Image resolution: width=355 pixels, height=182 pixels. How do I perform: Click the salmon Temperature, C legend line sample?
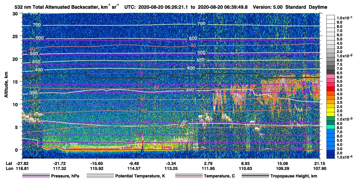pos(189,176)
